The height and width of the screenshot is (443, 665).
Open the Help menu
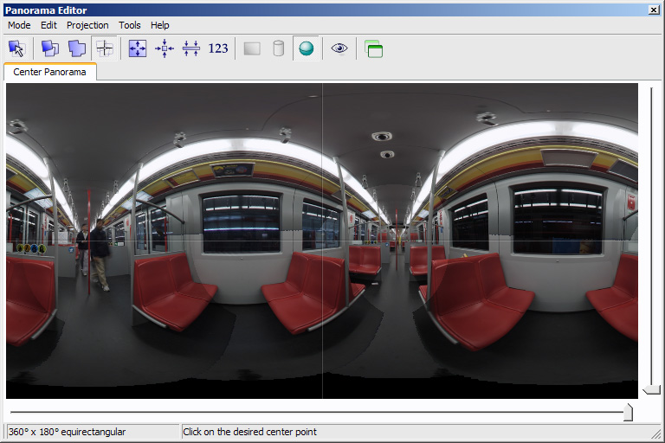159,25
